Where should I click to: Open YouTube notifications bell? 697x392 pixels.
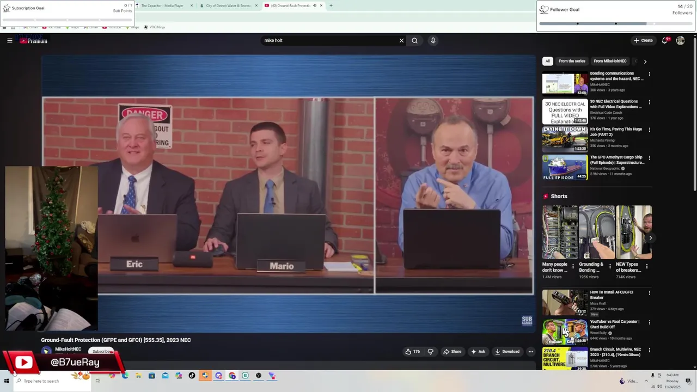(665, 40)
